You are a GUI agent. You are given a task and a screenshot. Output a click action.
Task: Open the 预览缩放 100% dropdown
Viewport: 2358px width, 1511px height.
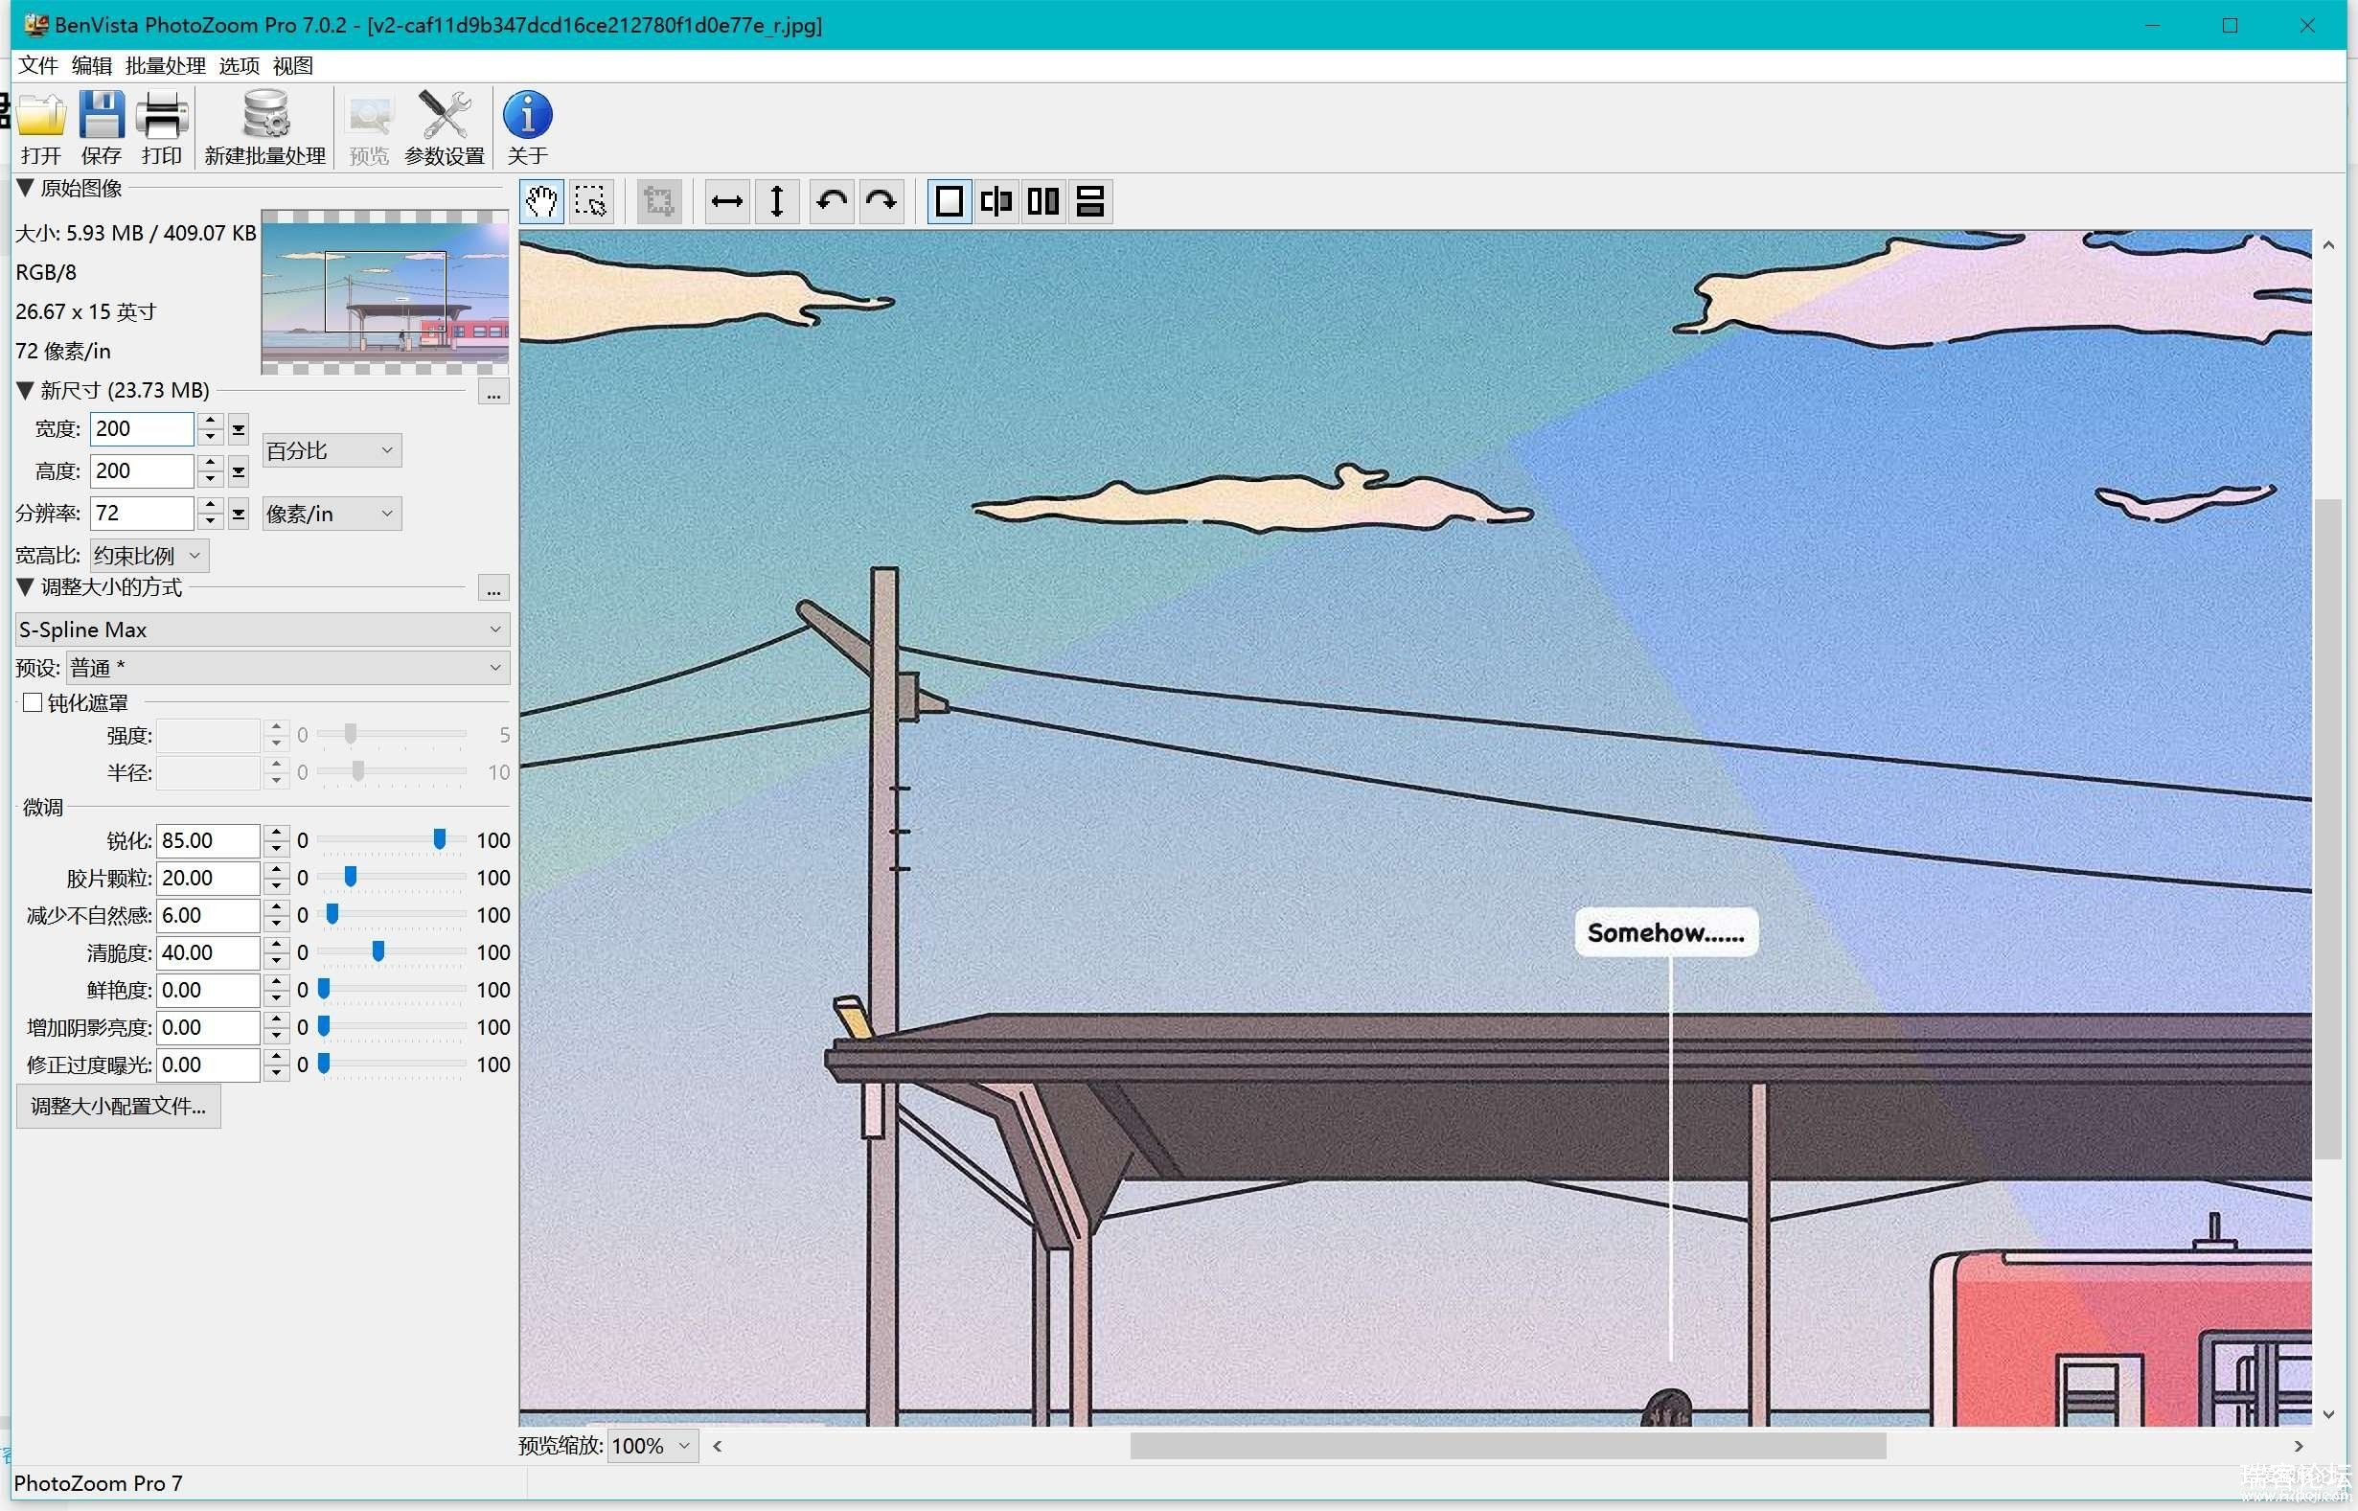click(x=652, y=1445)
